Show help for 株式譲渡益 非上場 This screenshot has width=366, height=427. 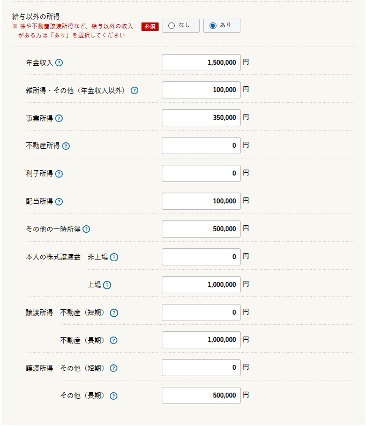point(114,257)
